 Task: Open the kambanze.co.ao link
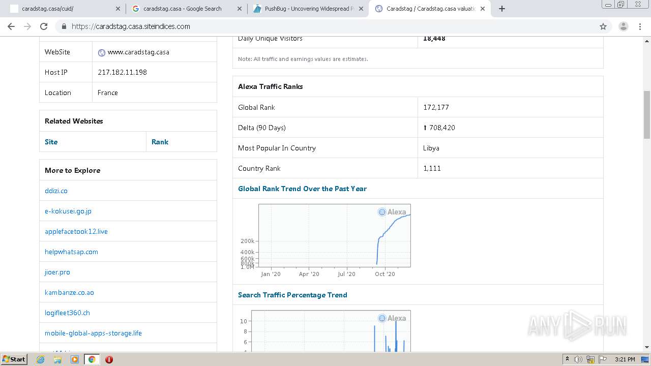69,292
